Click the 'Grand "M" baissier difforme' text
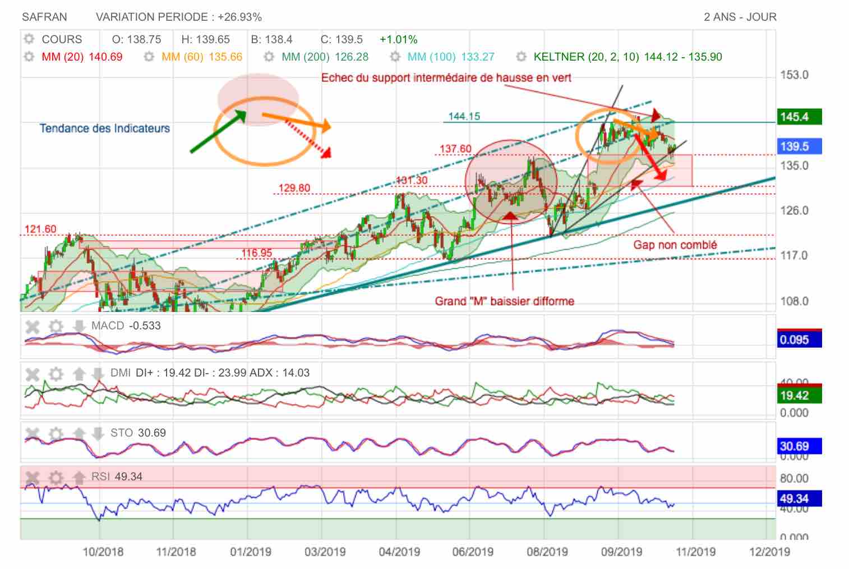 tap(505, 301)
